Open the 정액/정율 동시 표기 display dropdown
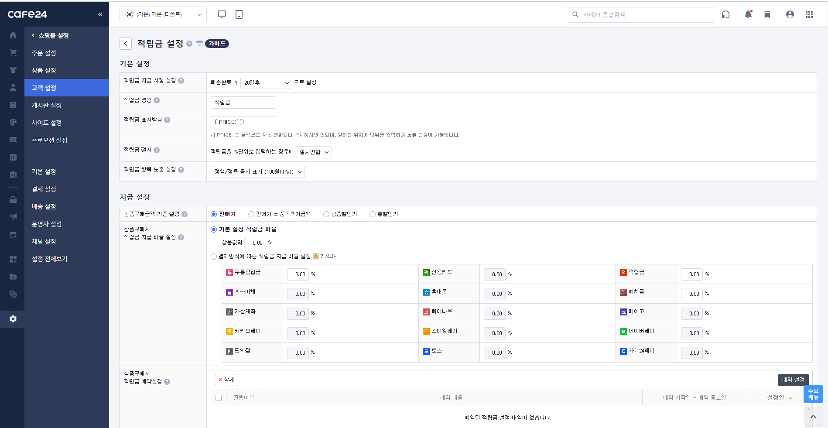828x428 pixels. click(257, 171)
